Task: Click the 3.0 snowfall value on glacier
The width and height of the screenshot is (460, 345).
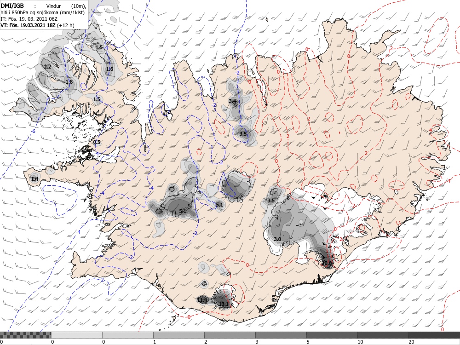Action: click(277, 239)
